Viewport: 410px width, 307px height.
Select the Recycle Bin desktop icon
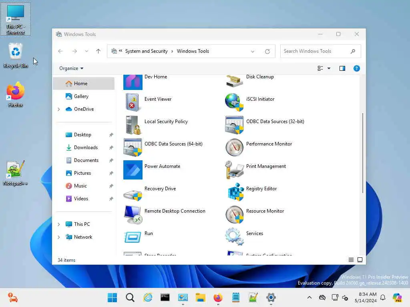click(16, 56)
